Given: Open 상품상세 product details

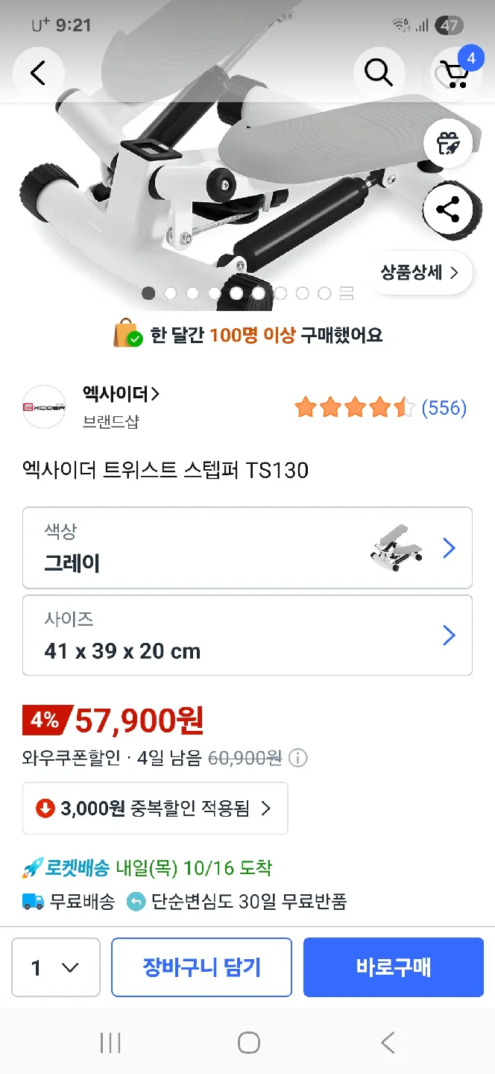Looking at the screenshot, I should [x=420, y=273].
